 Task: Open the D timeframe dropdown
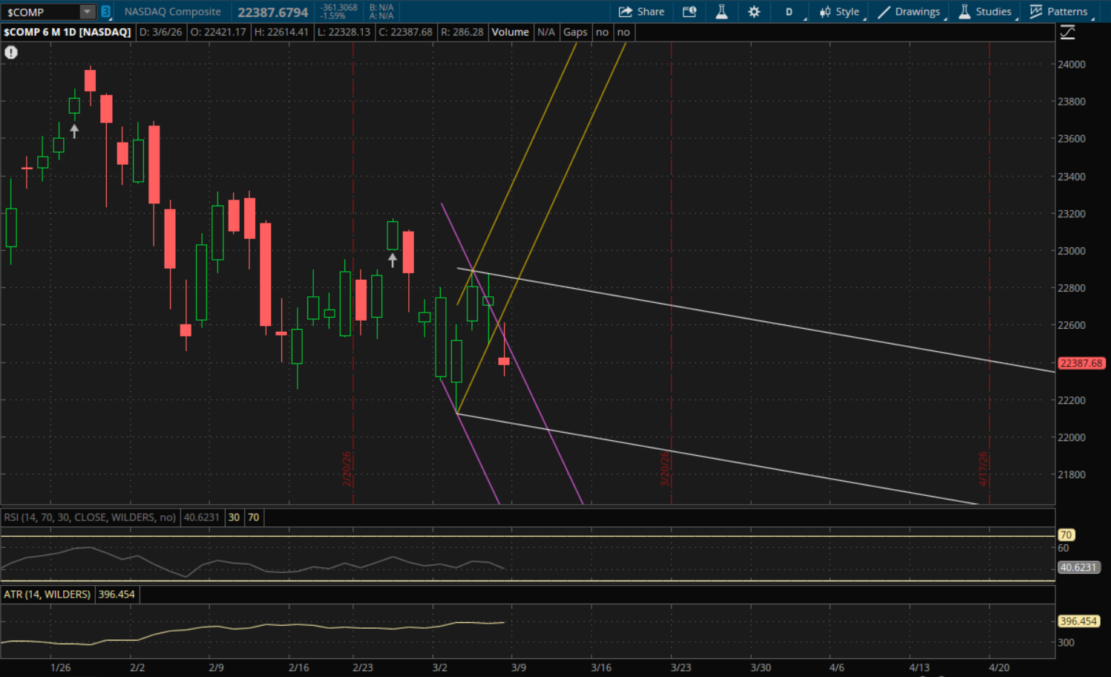[x=790, y=12]
